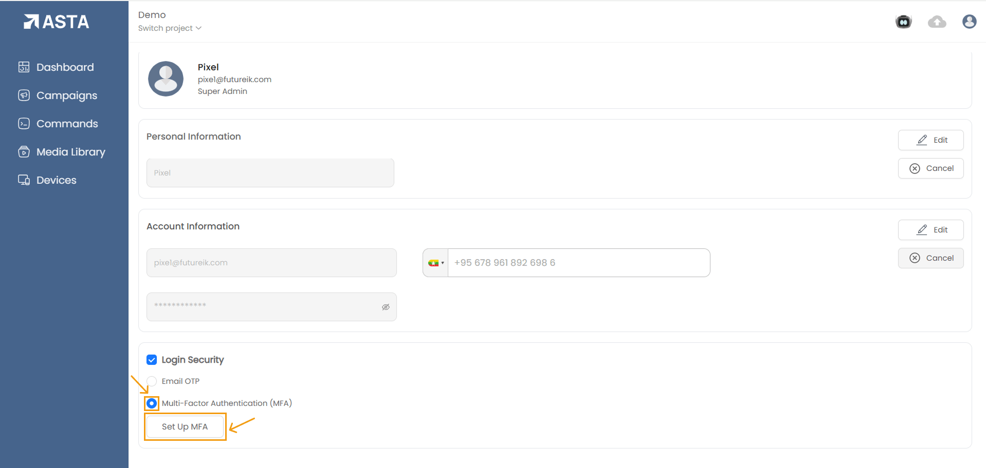This screenshot has width=986, height=468.
Task: Click the Pixel profile avatar
Action: coord(166,79)
